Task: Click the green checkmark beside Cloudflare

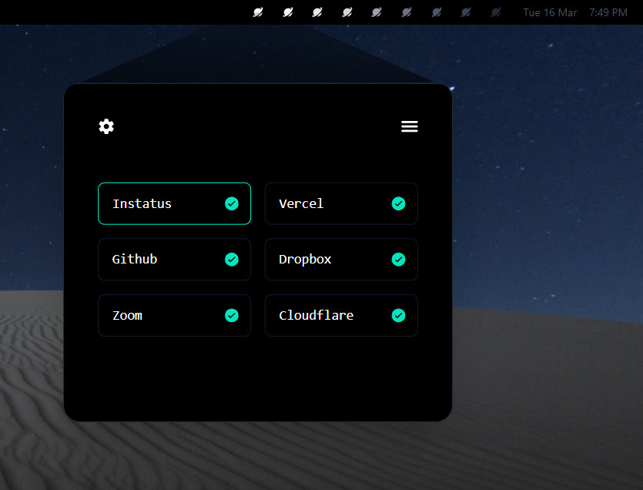Action: 399,315
